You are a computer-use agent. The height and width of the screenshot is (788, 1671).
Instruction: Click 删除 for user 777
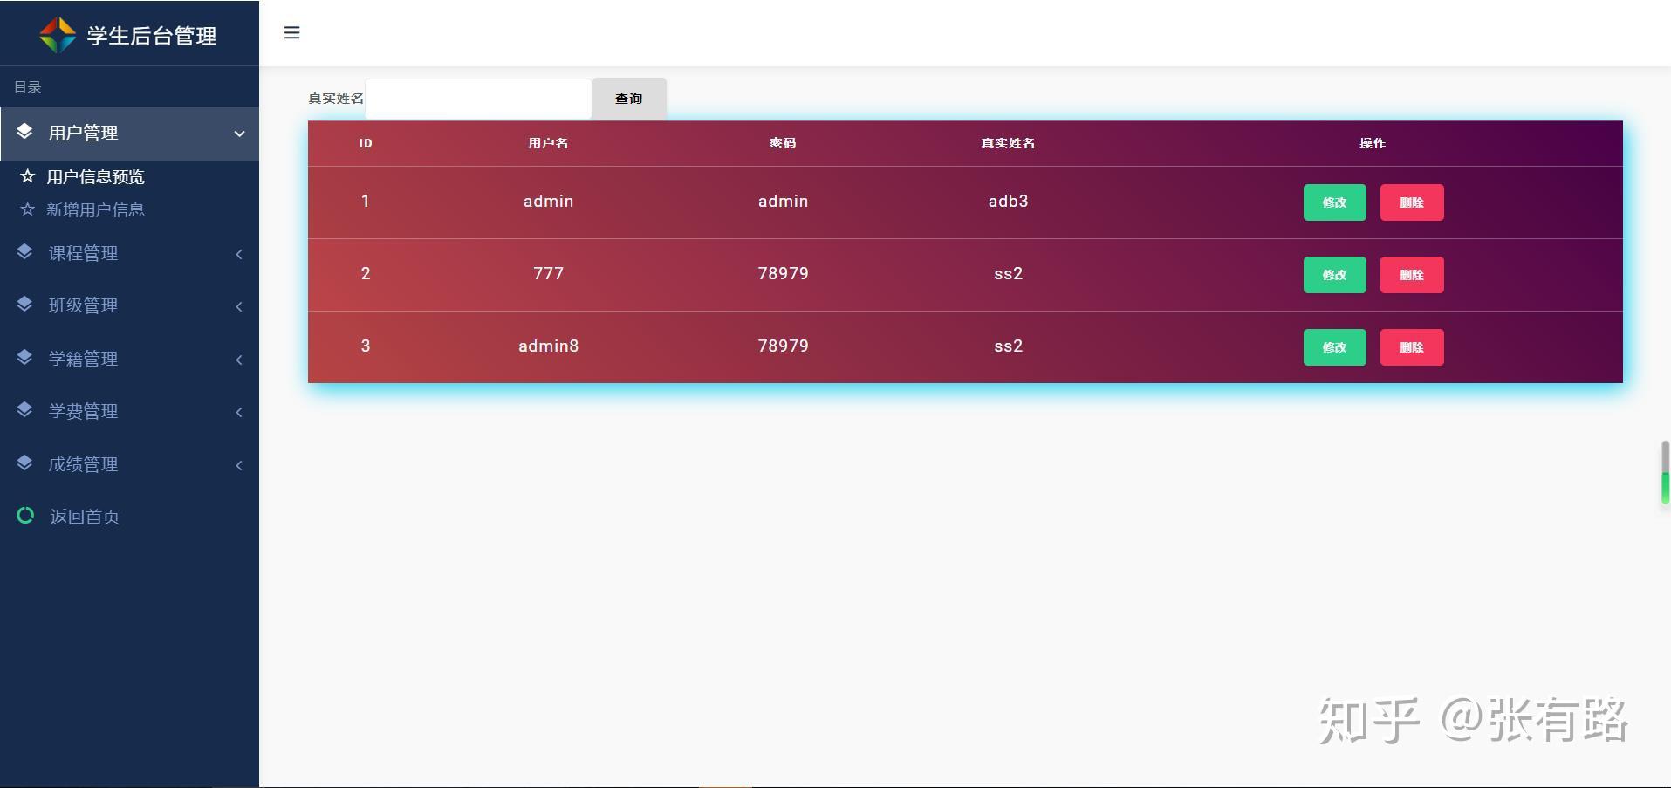click(1412, 275)
